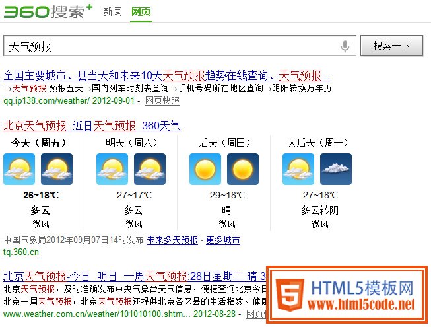
Task: Click the 27~18℃ temperature for 周一
Action: click(x=320, y=195)
